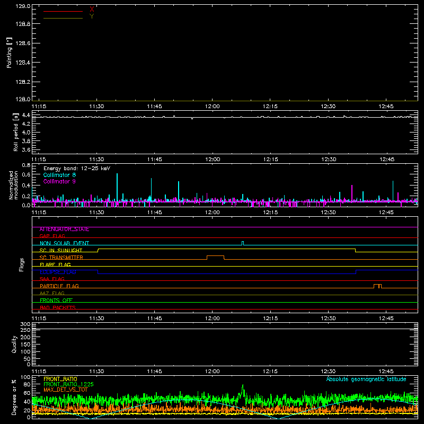Click the 'Absolute geomagnetic latitude' label
The height and width of the screenshot is (424, 424).
(x=366, y=379)
